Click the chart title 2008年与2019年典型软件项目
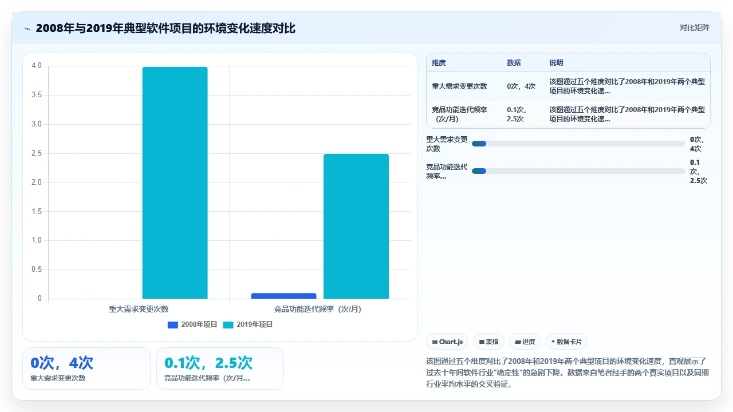 pyautogui.click(x=165, y=28)
